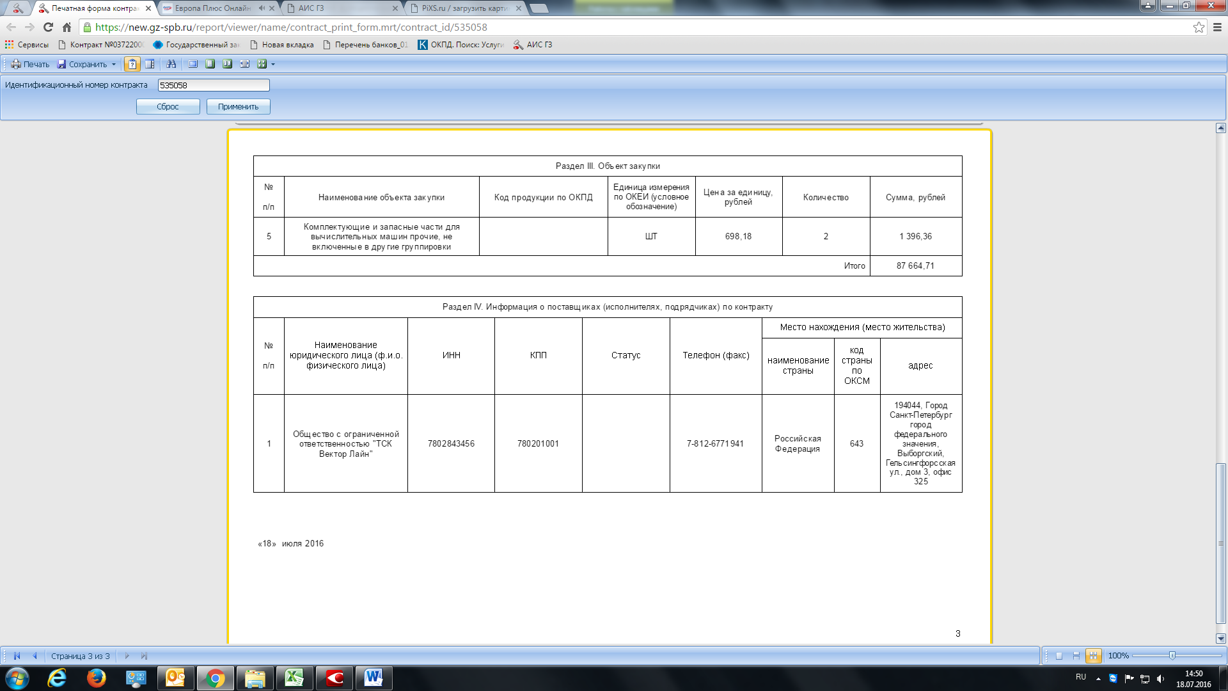Open Firefox from taskbar
Image resolution: width=1228 pixels, height=691 pixels.
97,678
